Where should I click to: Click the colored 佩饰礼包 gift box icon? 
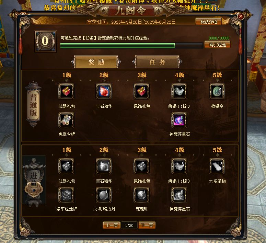[141, 91]
